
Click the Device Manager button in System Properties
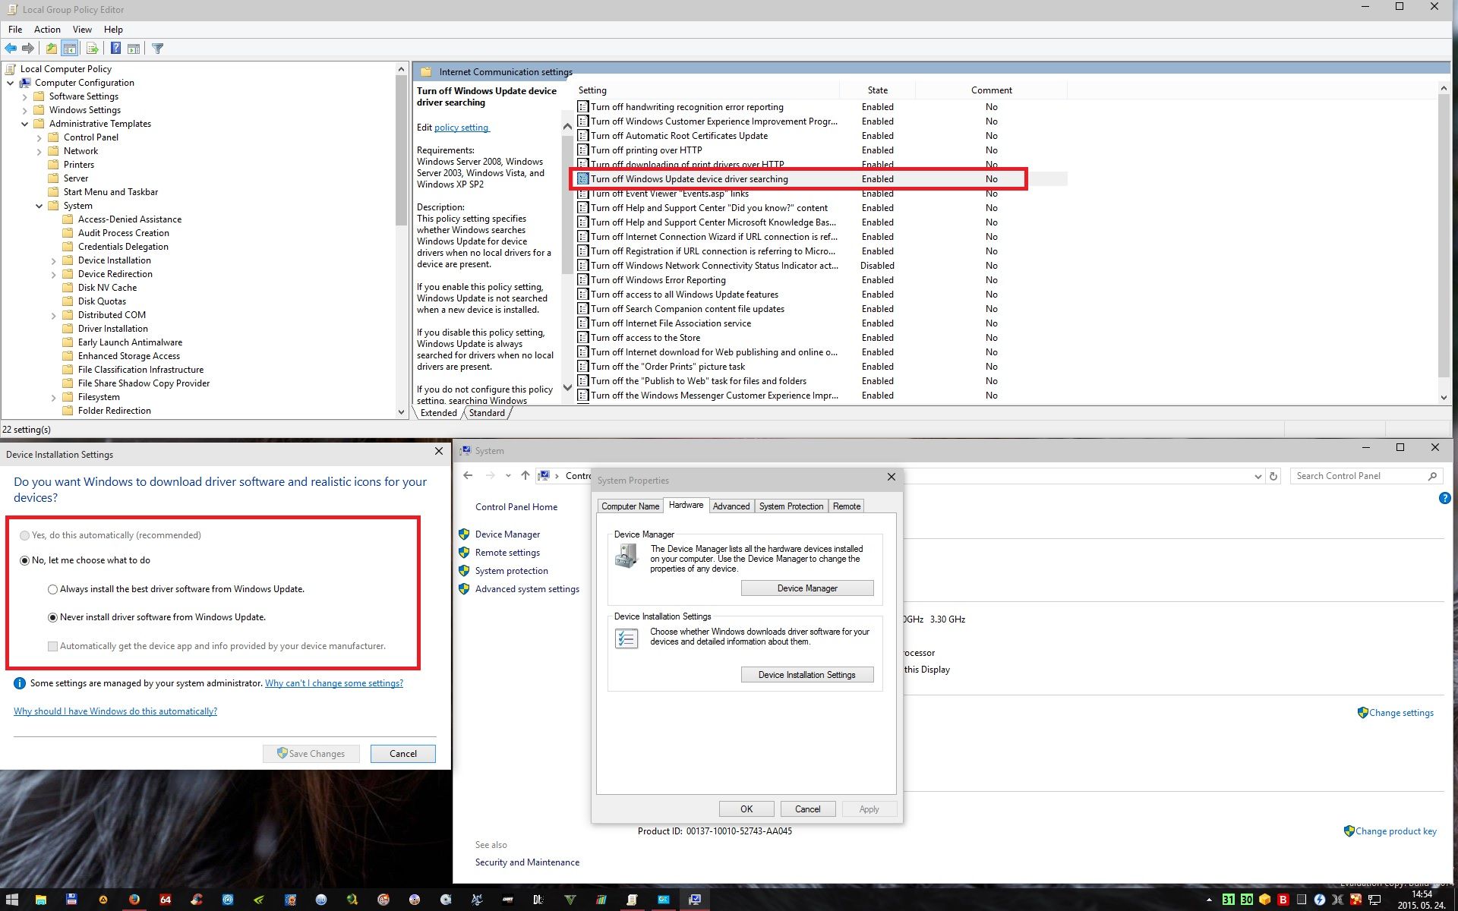[807, 588]
